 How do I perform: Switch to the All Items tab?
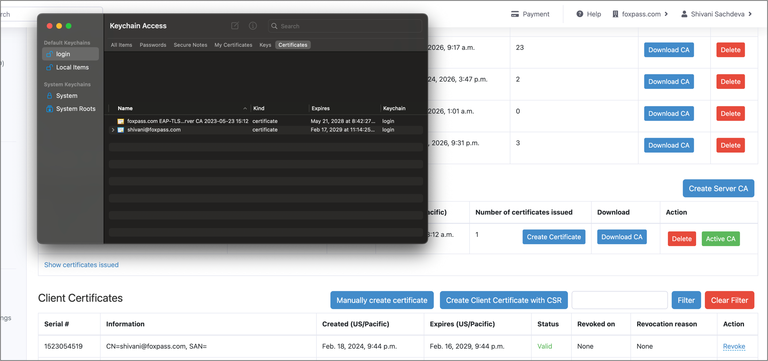point(121,45)
